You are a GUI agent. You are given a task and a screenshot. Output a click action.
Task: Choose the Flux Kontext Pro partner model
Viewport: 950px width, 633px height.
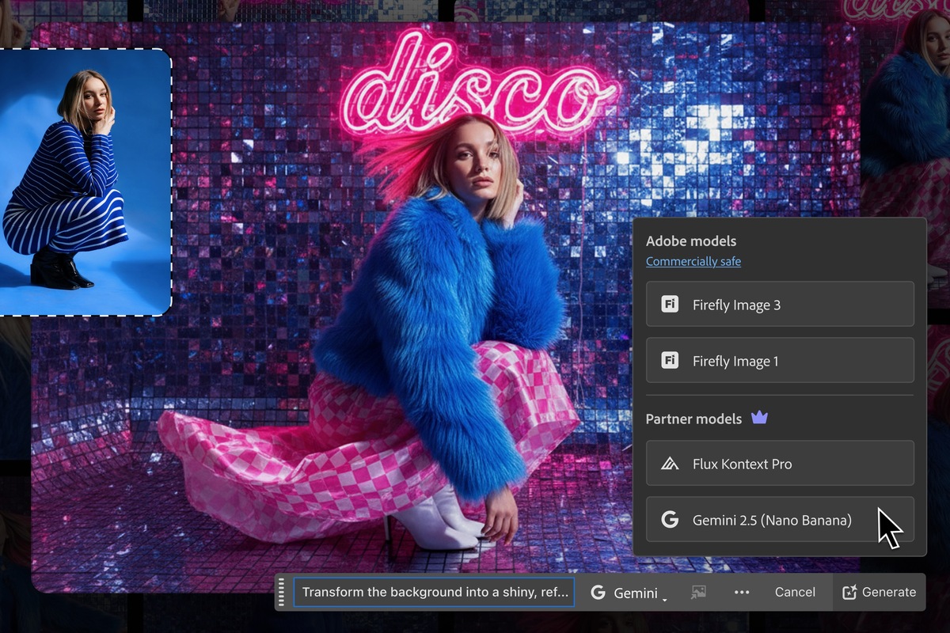(x=780, y=464)
